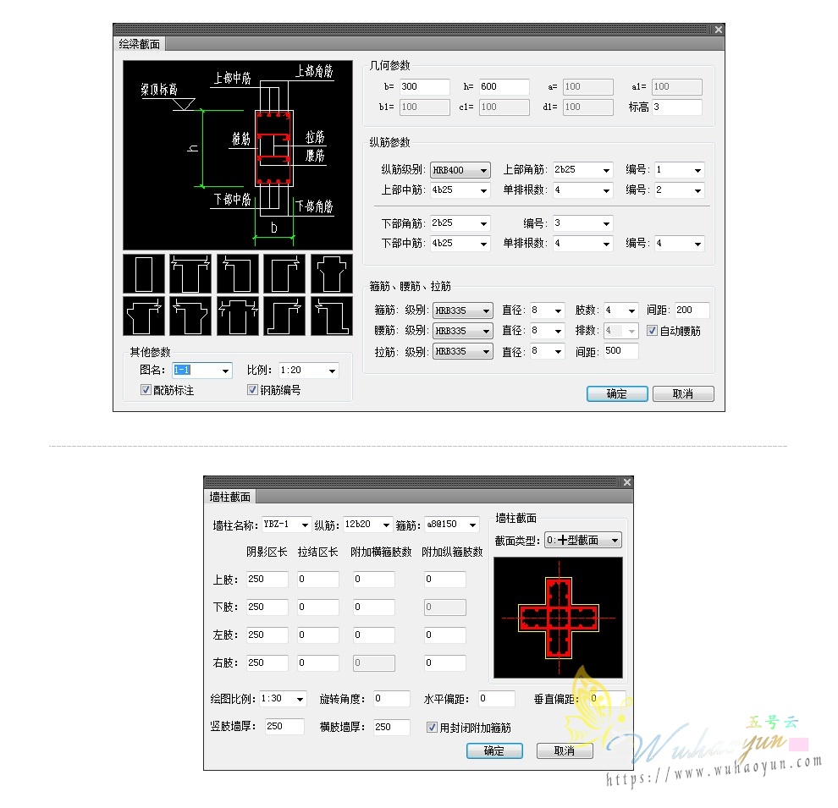Screen dimensions: 838x808
Task: Click the 竖肢墙厚 250 field
Action: (285, 726)
